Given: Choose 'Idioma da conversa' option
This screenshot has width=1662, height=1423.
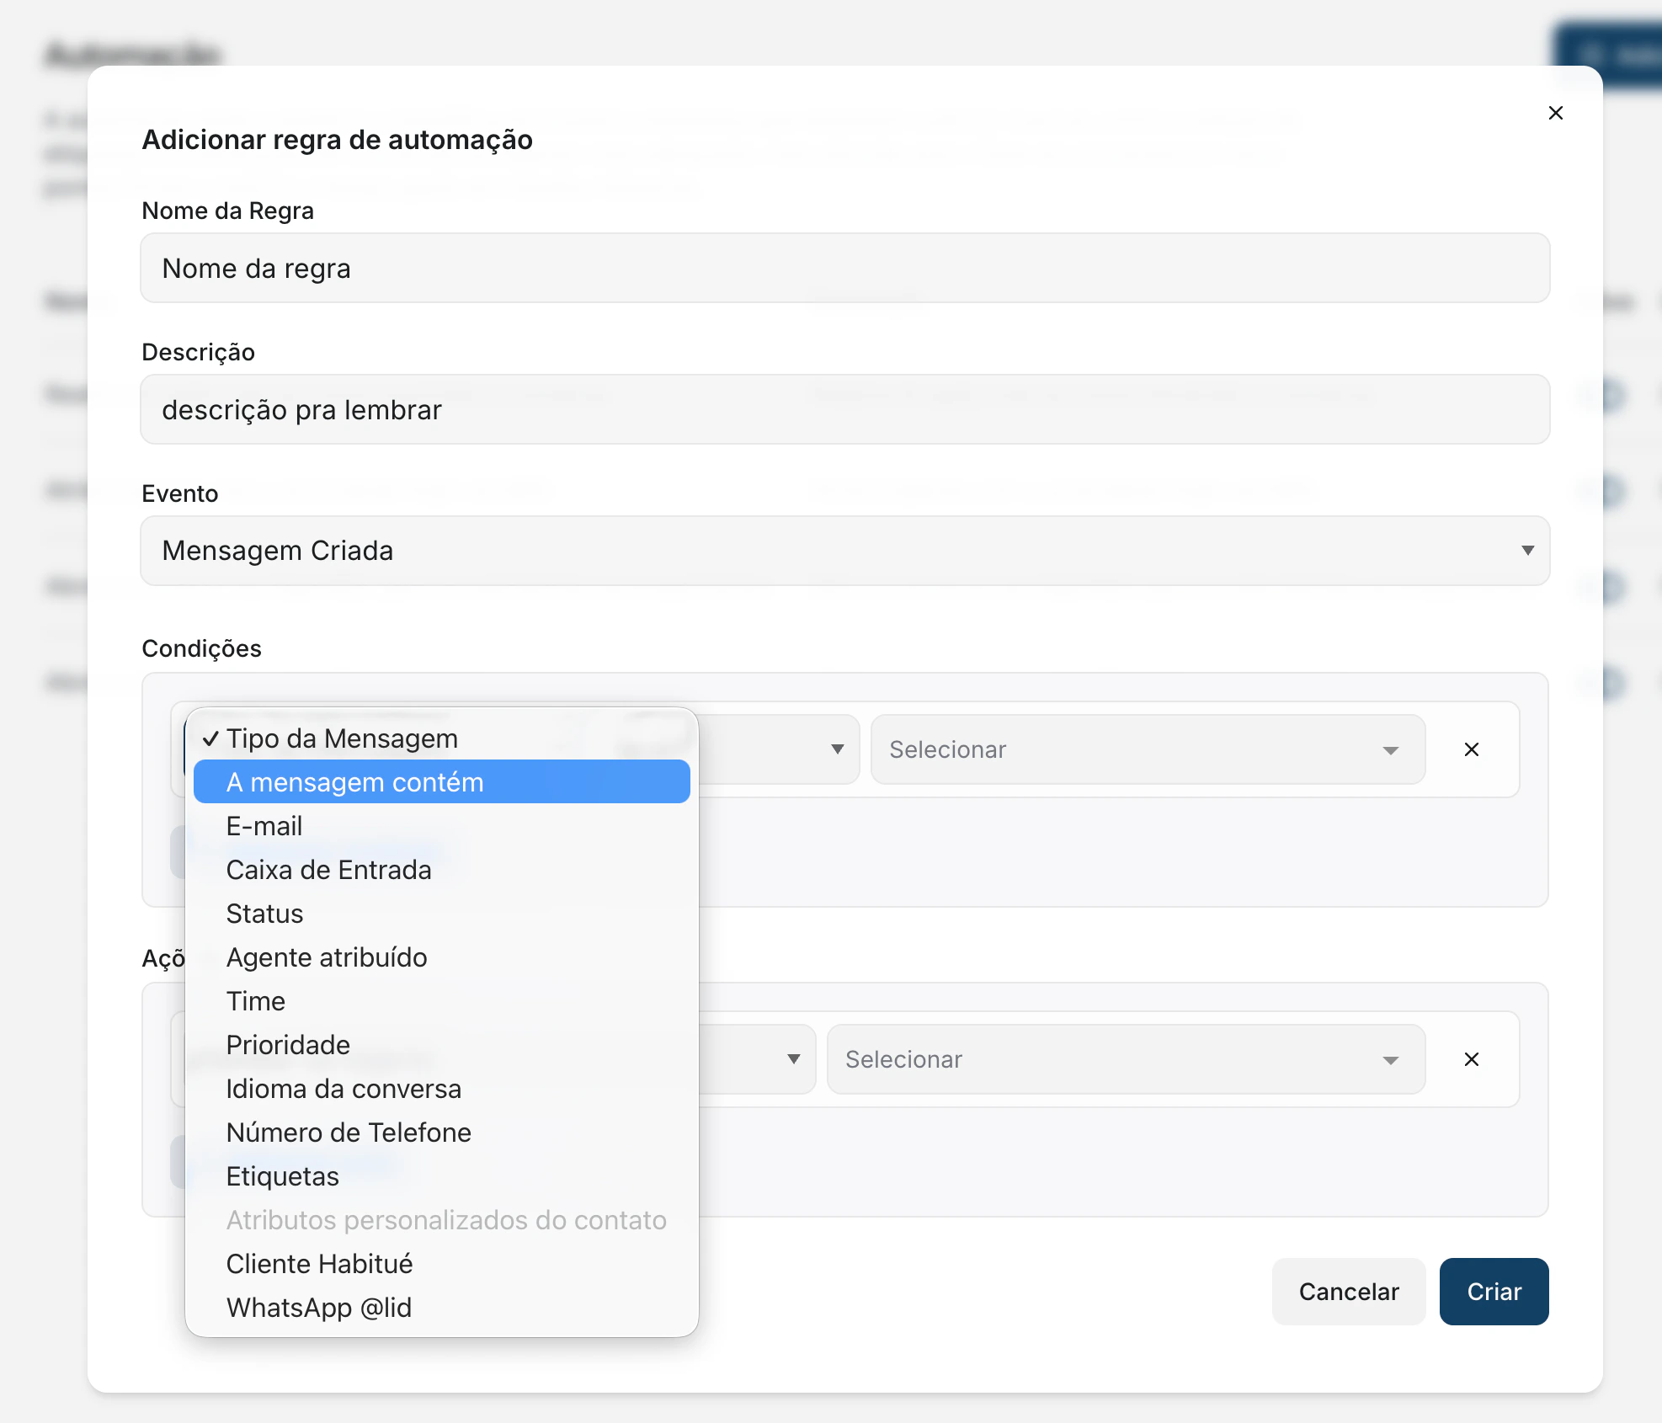Looking at the screenshot, I should (x=441, y=1089).
